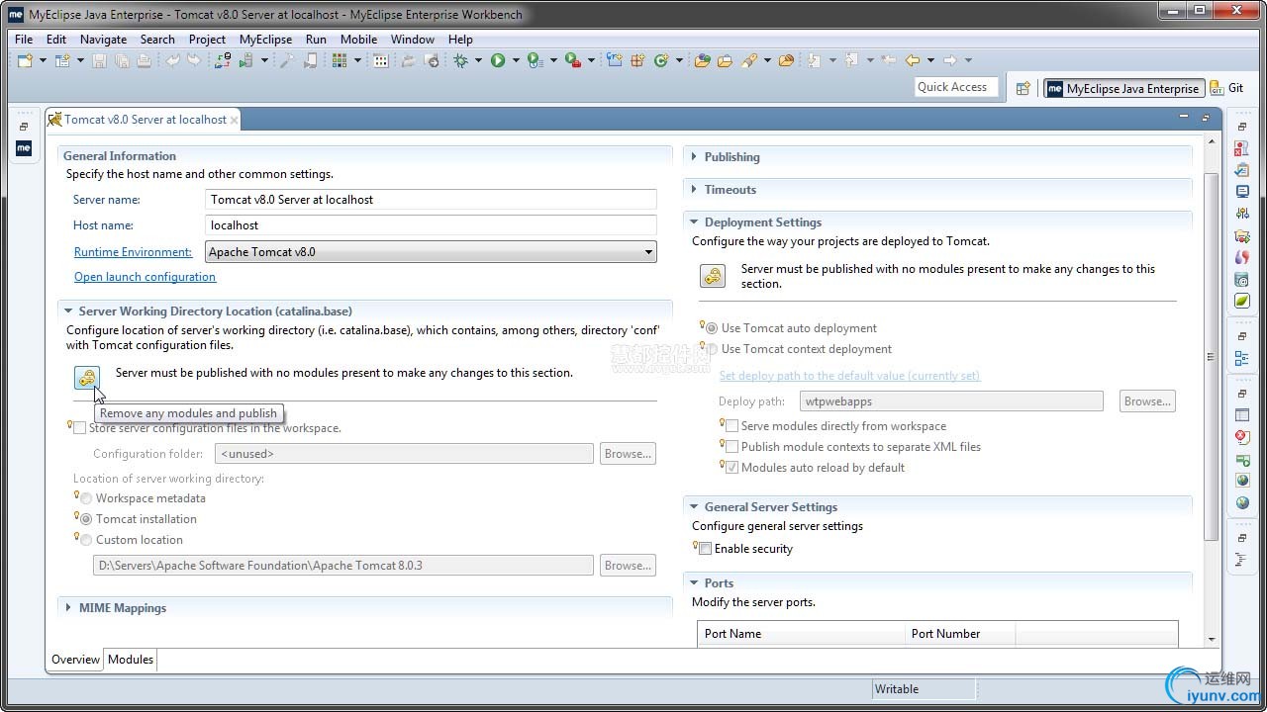
Task: Click the Run on Server toolbar icon
Action: pyautogui.click(x=535, y=60)
